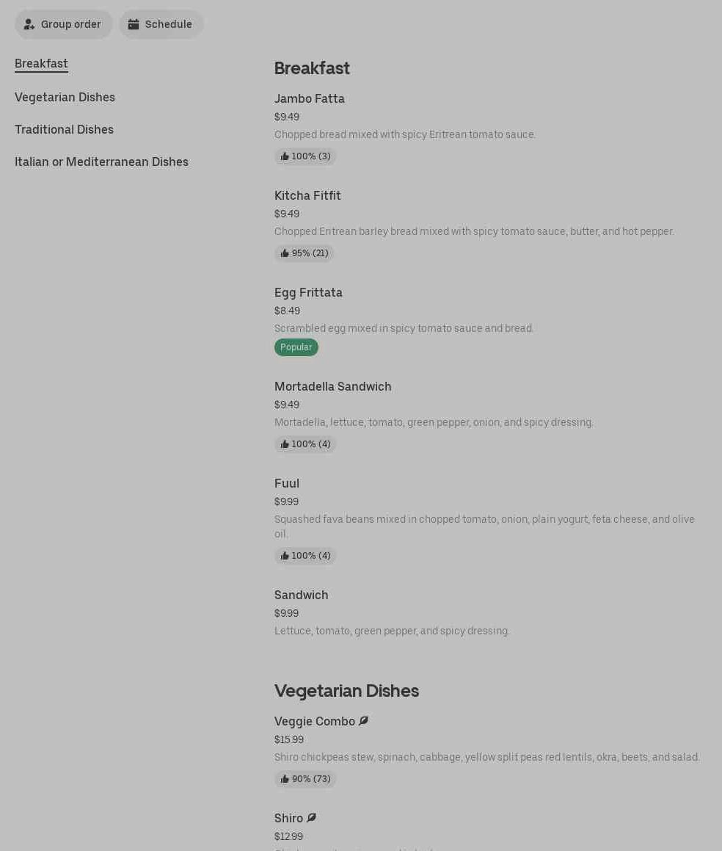Open the Fuul dish description
This screenshot has width=722, height=851.
click(484, 526)
